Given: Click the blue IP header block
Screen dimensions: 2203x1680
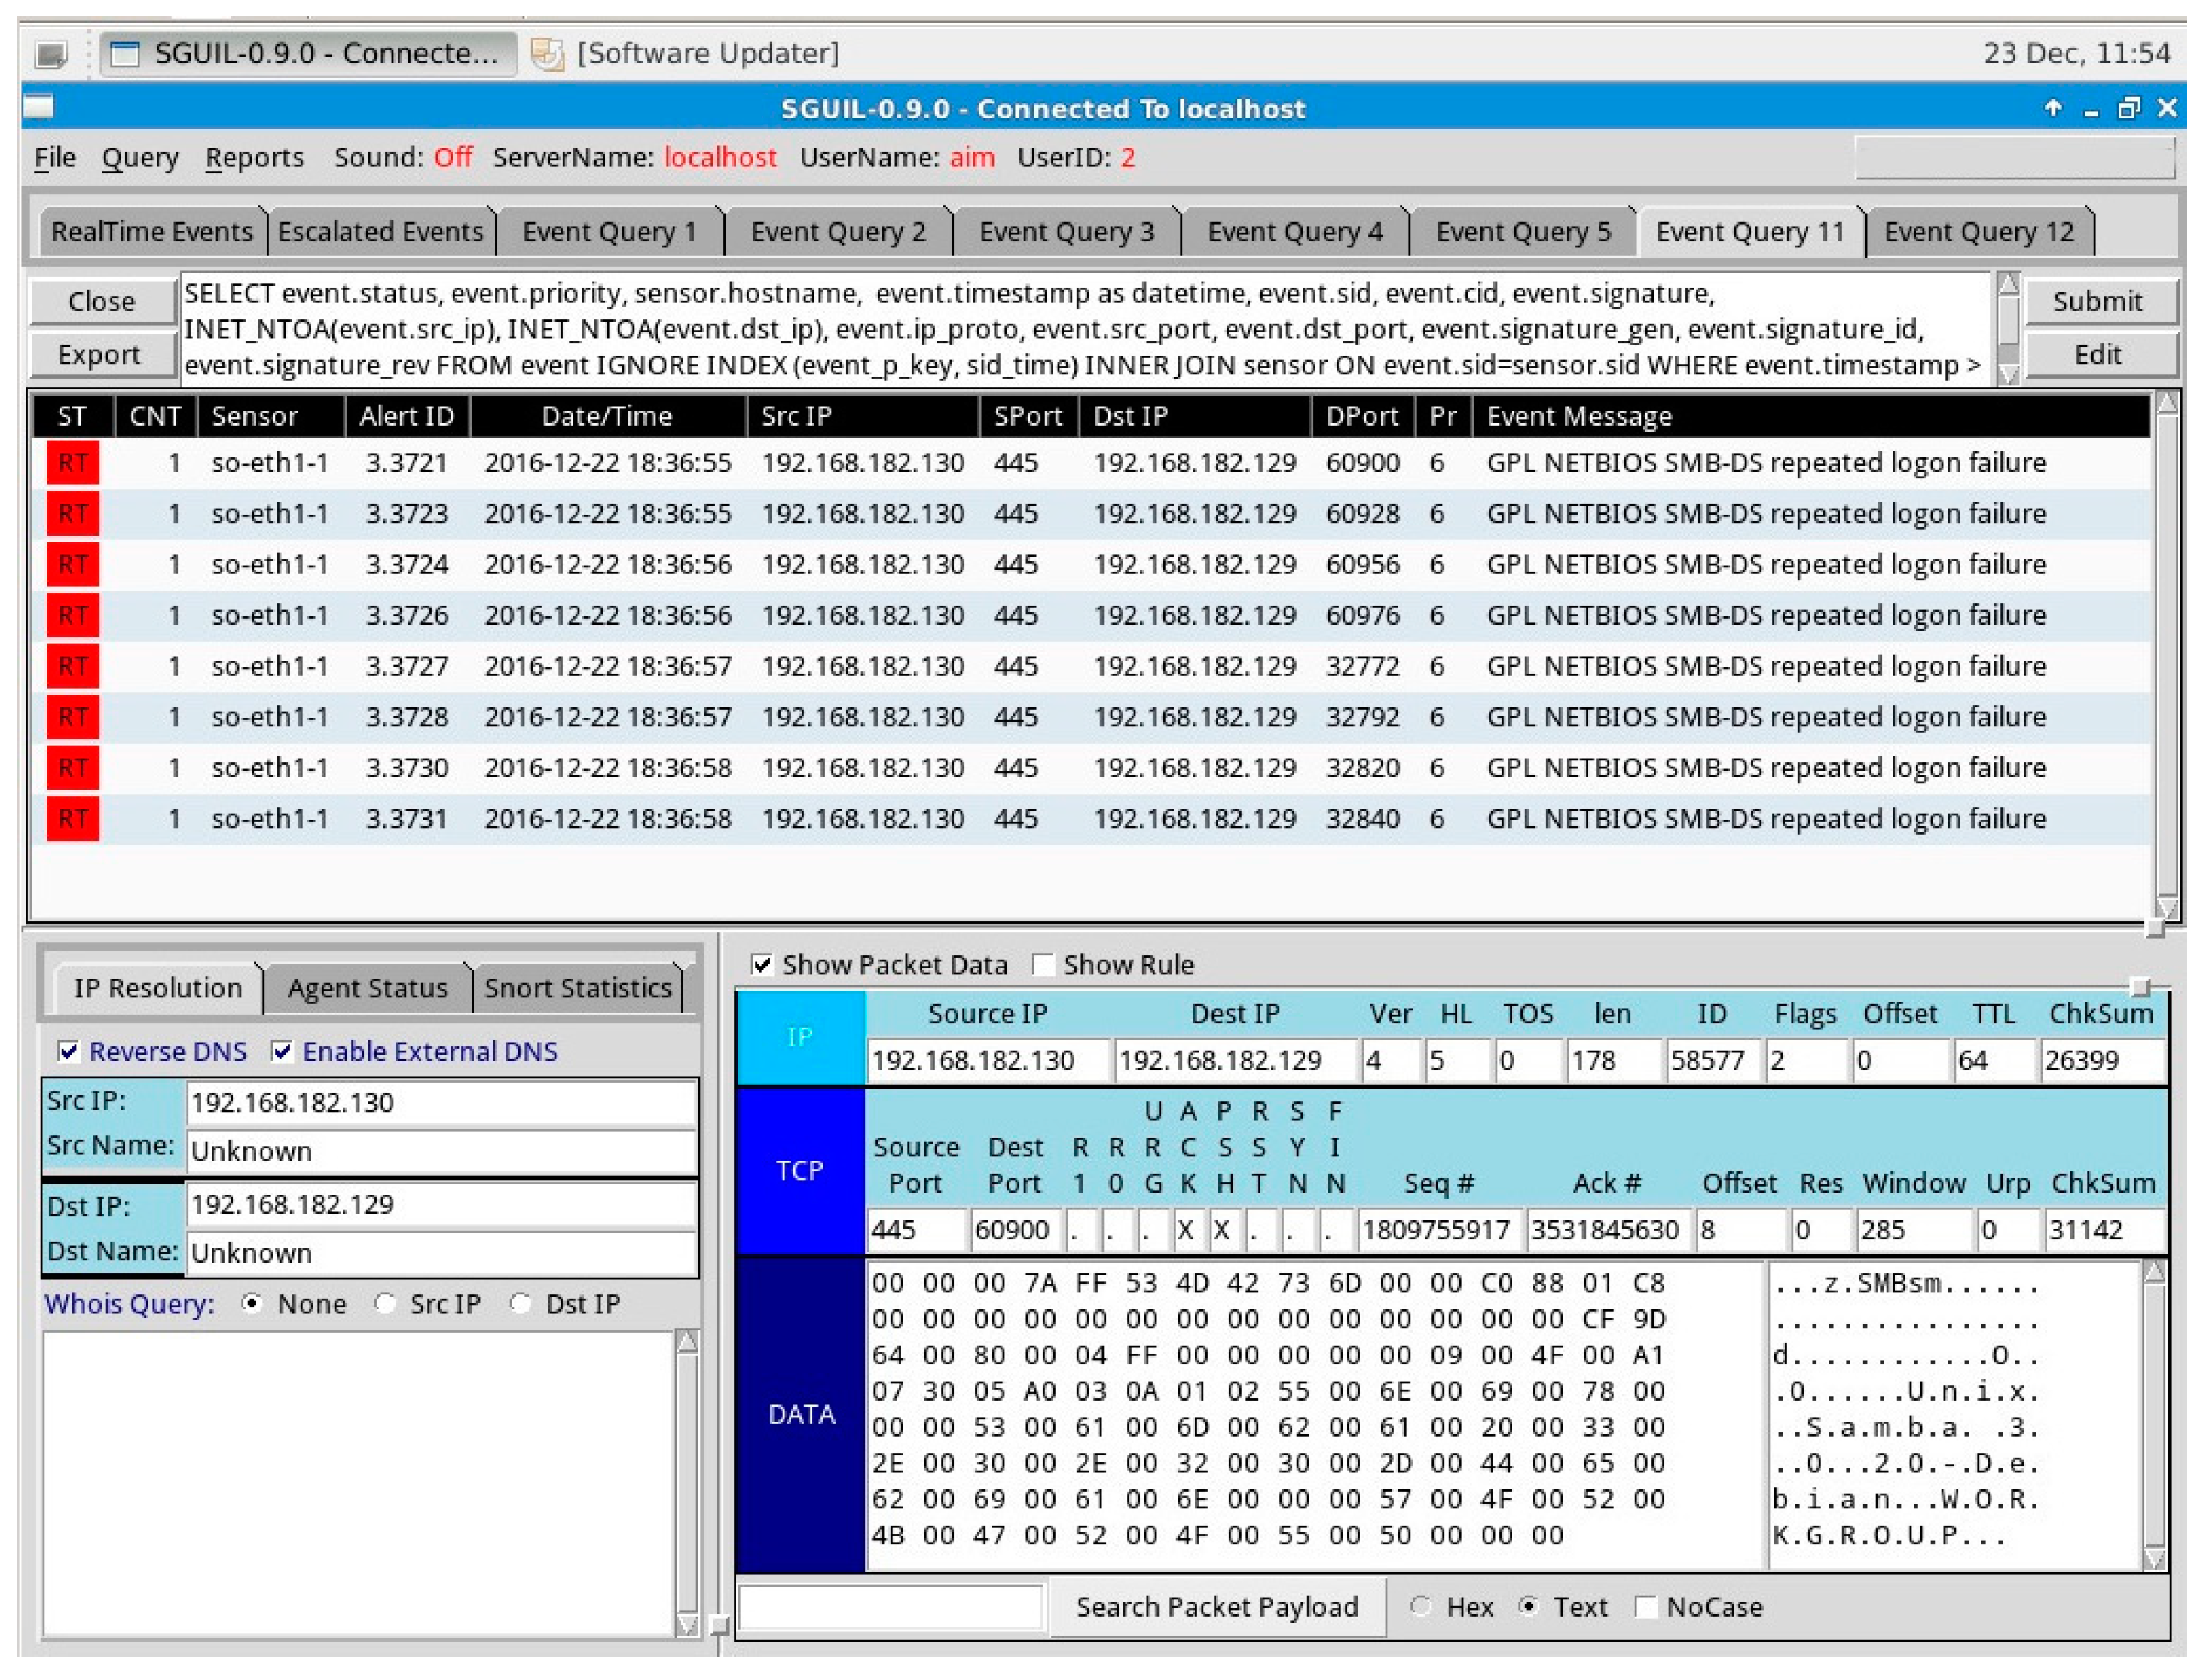Looking at the screenshot, I should pyautogui.click(x=800, y=1037).
